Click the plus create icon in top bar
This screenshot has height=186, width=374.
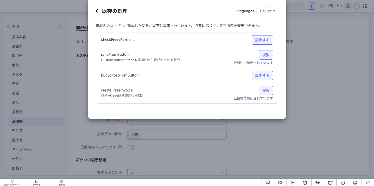pyautogui.click(x=311, y=6)
